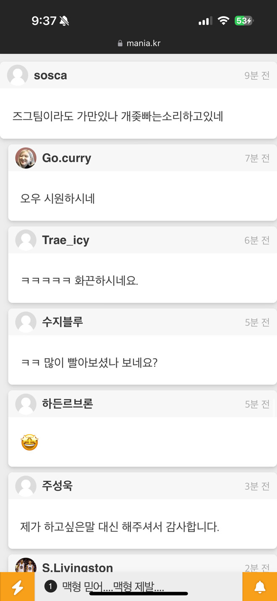Tap the star-struck emoji in 하든르브론's comment
Viewport: 277px width, 601px height.
[29, 442]
